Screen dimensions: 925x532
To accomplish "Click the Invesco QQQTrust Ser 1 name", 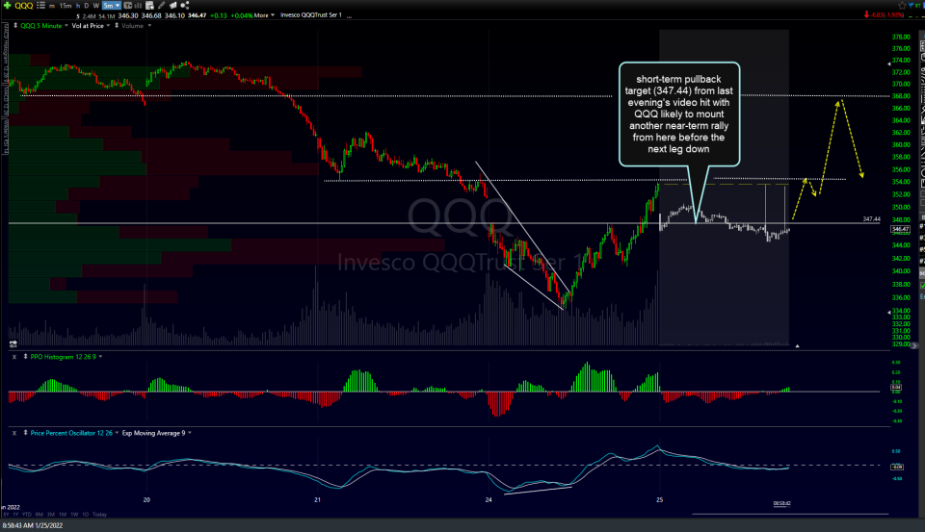I will click(x=311, y=15).
